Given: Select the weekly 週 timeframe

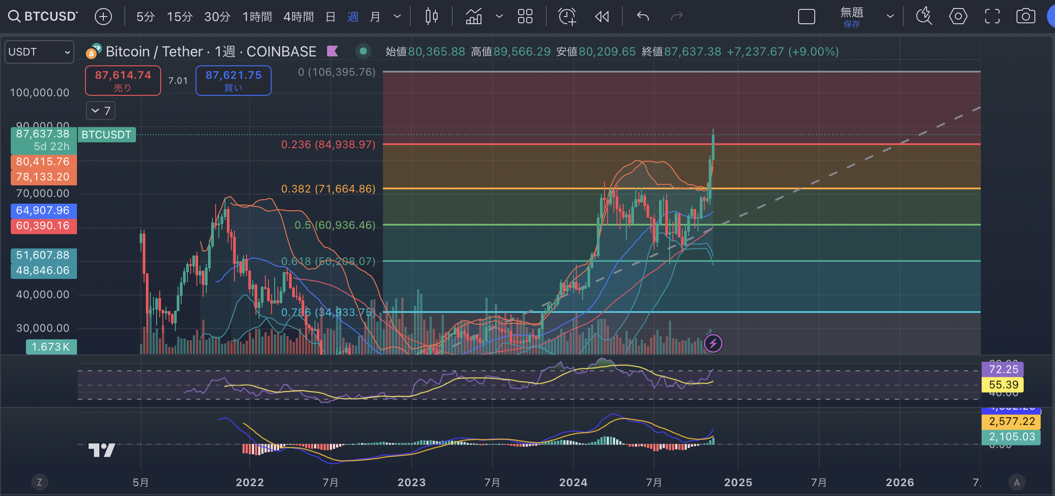Looking at the screenshot, I should click(x=353, y=17).
